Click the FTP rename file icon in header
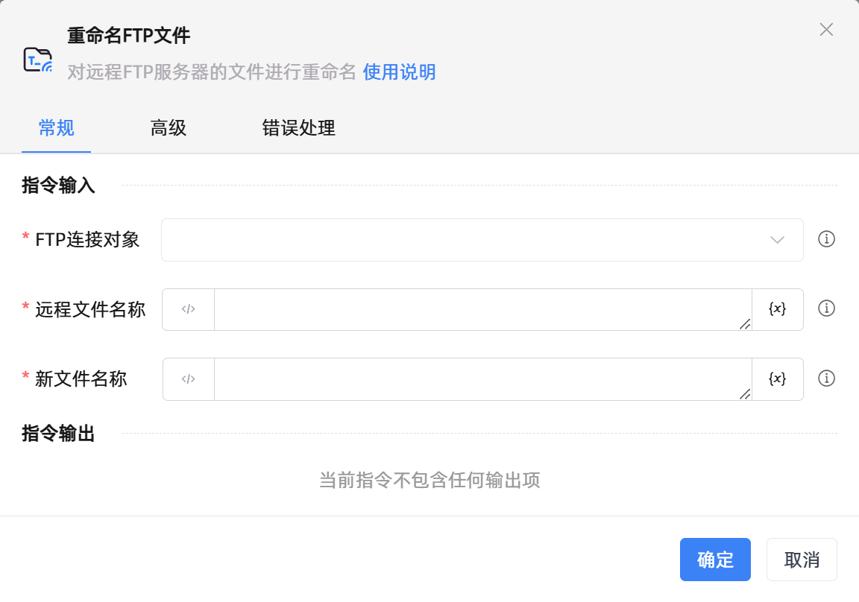The width and height of the screenshot is (859, 602). 37,60
